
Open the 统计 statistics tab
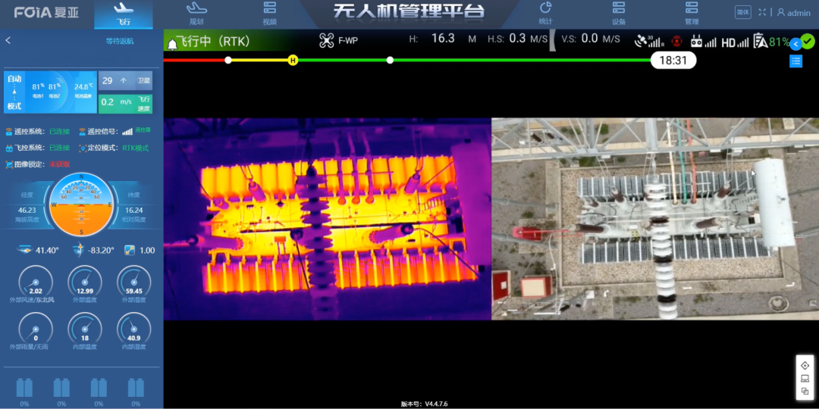click(x=545, y=13)
